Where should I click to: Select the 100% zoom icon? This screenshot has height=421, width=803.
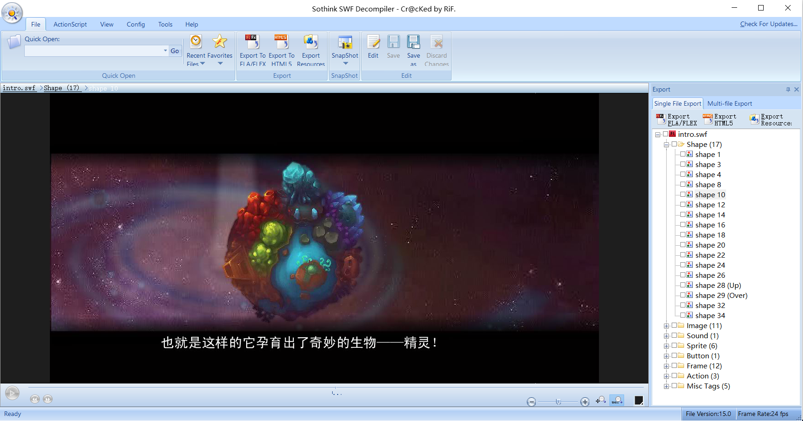tap(617, 400)
